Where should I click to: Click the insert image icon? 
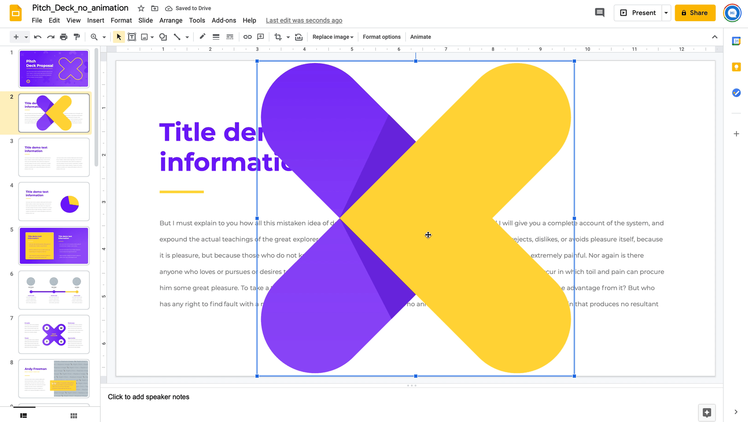coord(144,37)
